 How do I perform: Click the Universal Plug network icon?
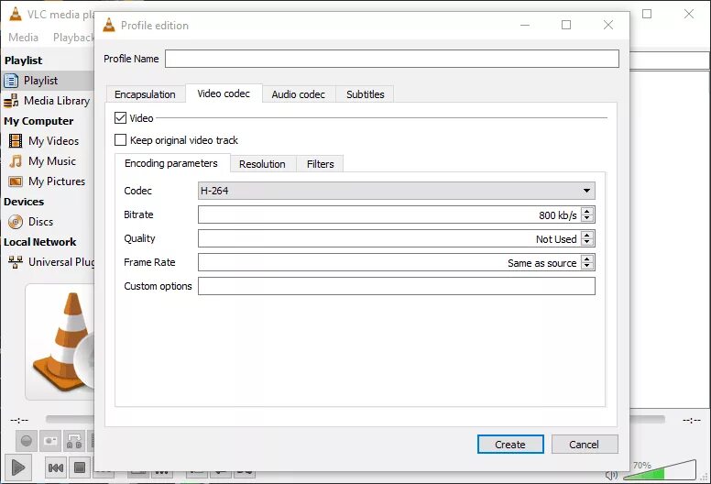[16, 262]
